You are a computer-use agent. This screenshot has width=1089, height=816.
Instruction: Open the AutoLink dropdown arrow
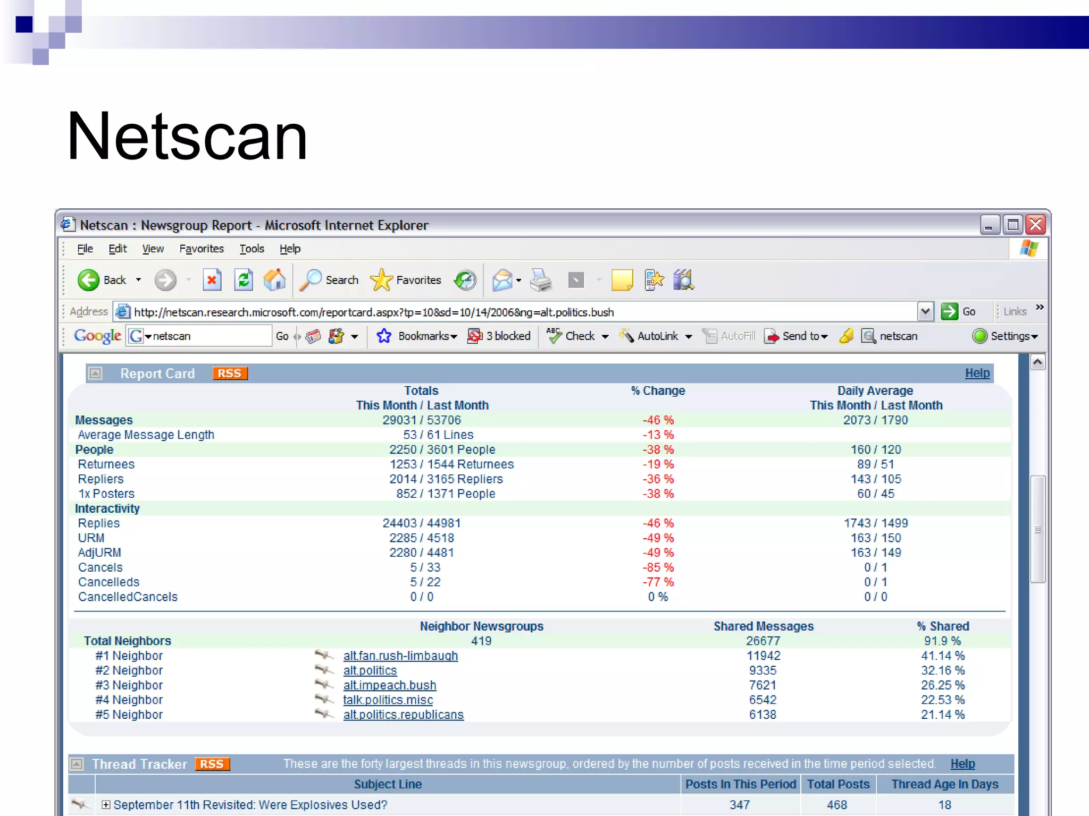(689, 336)
